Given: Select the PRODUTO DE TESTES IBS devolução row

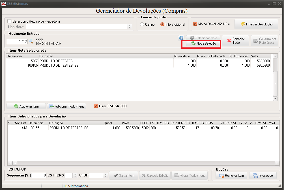Looking at the screenshot, I should (x=143, y=128).
